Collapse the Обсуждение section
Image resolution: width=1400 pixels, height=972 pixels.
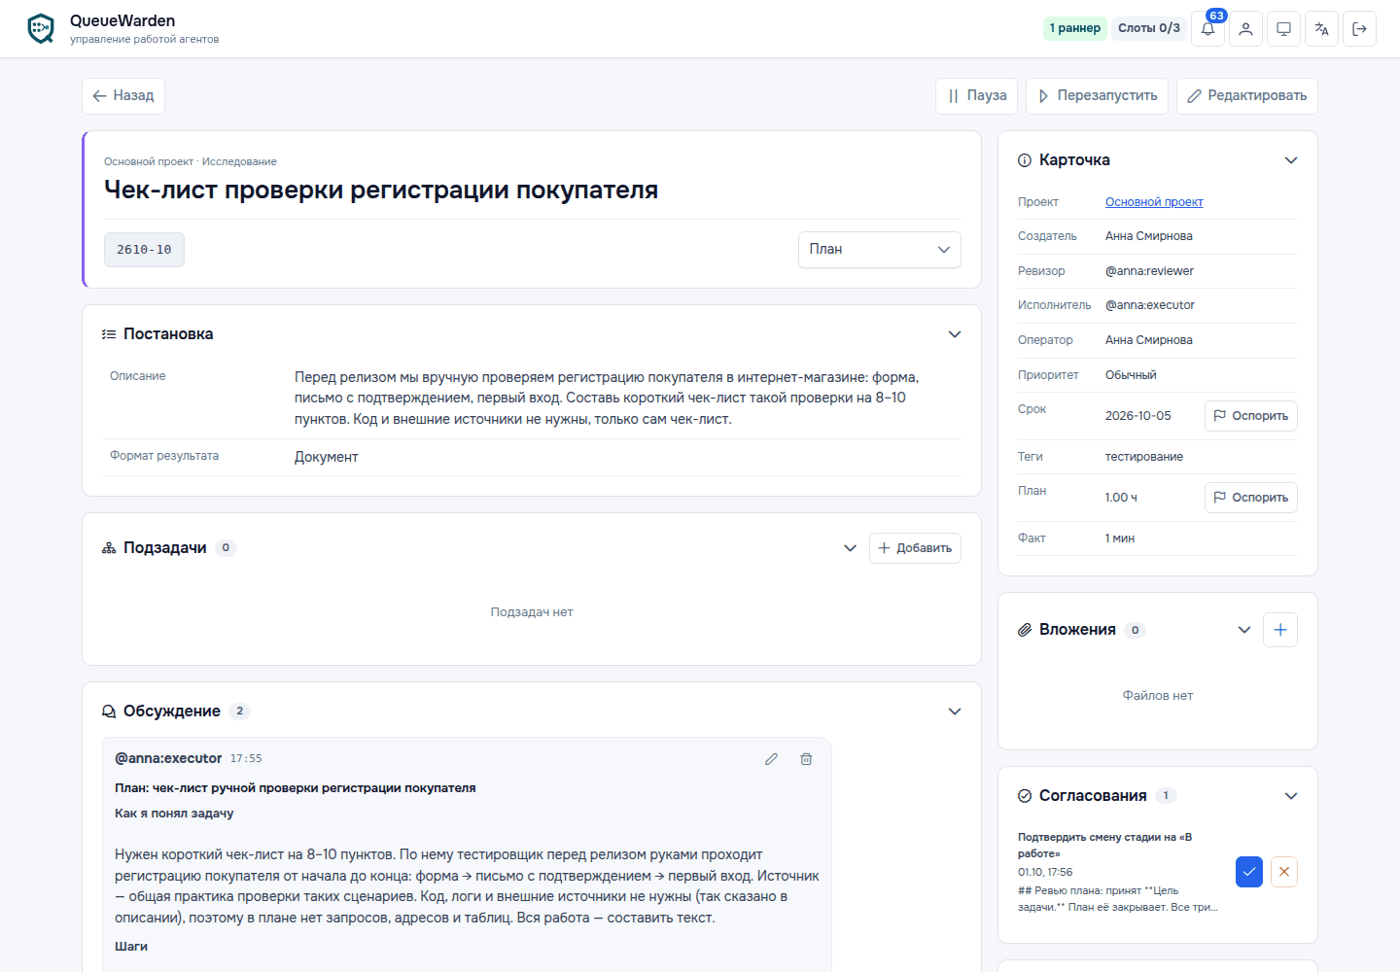click(955, 712)
